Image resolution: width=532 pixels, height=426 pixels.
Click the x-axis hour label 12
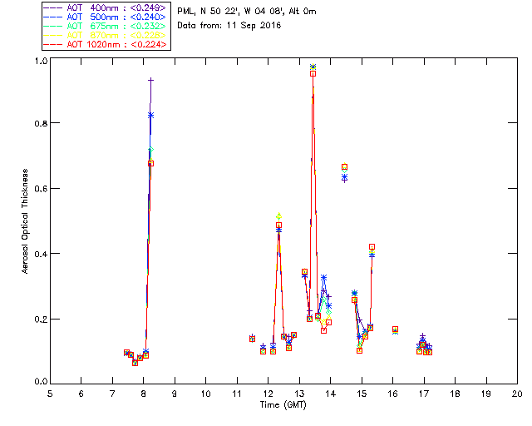click(x=268, y=394)
